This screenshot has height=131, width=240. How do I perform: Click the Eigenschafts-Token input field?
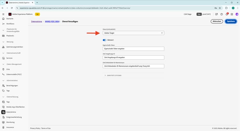click(133, 49)
